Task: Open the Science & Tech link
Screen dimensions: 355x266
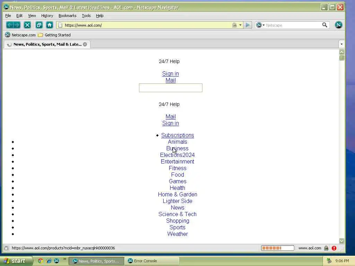Action: [x=177, y=214]
